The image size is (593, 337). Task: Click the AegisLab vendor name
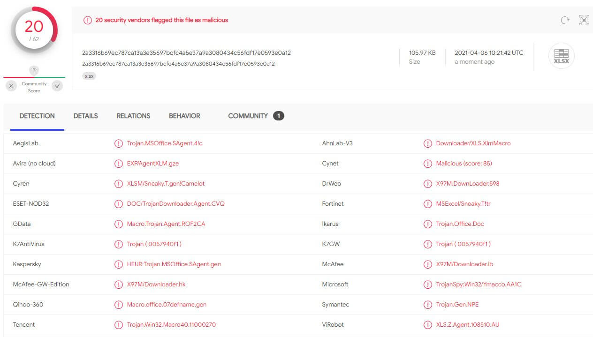(x=25, y=143)
